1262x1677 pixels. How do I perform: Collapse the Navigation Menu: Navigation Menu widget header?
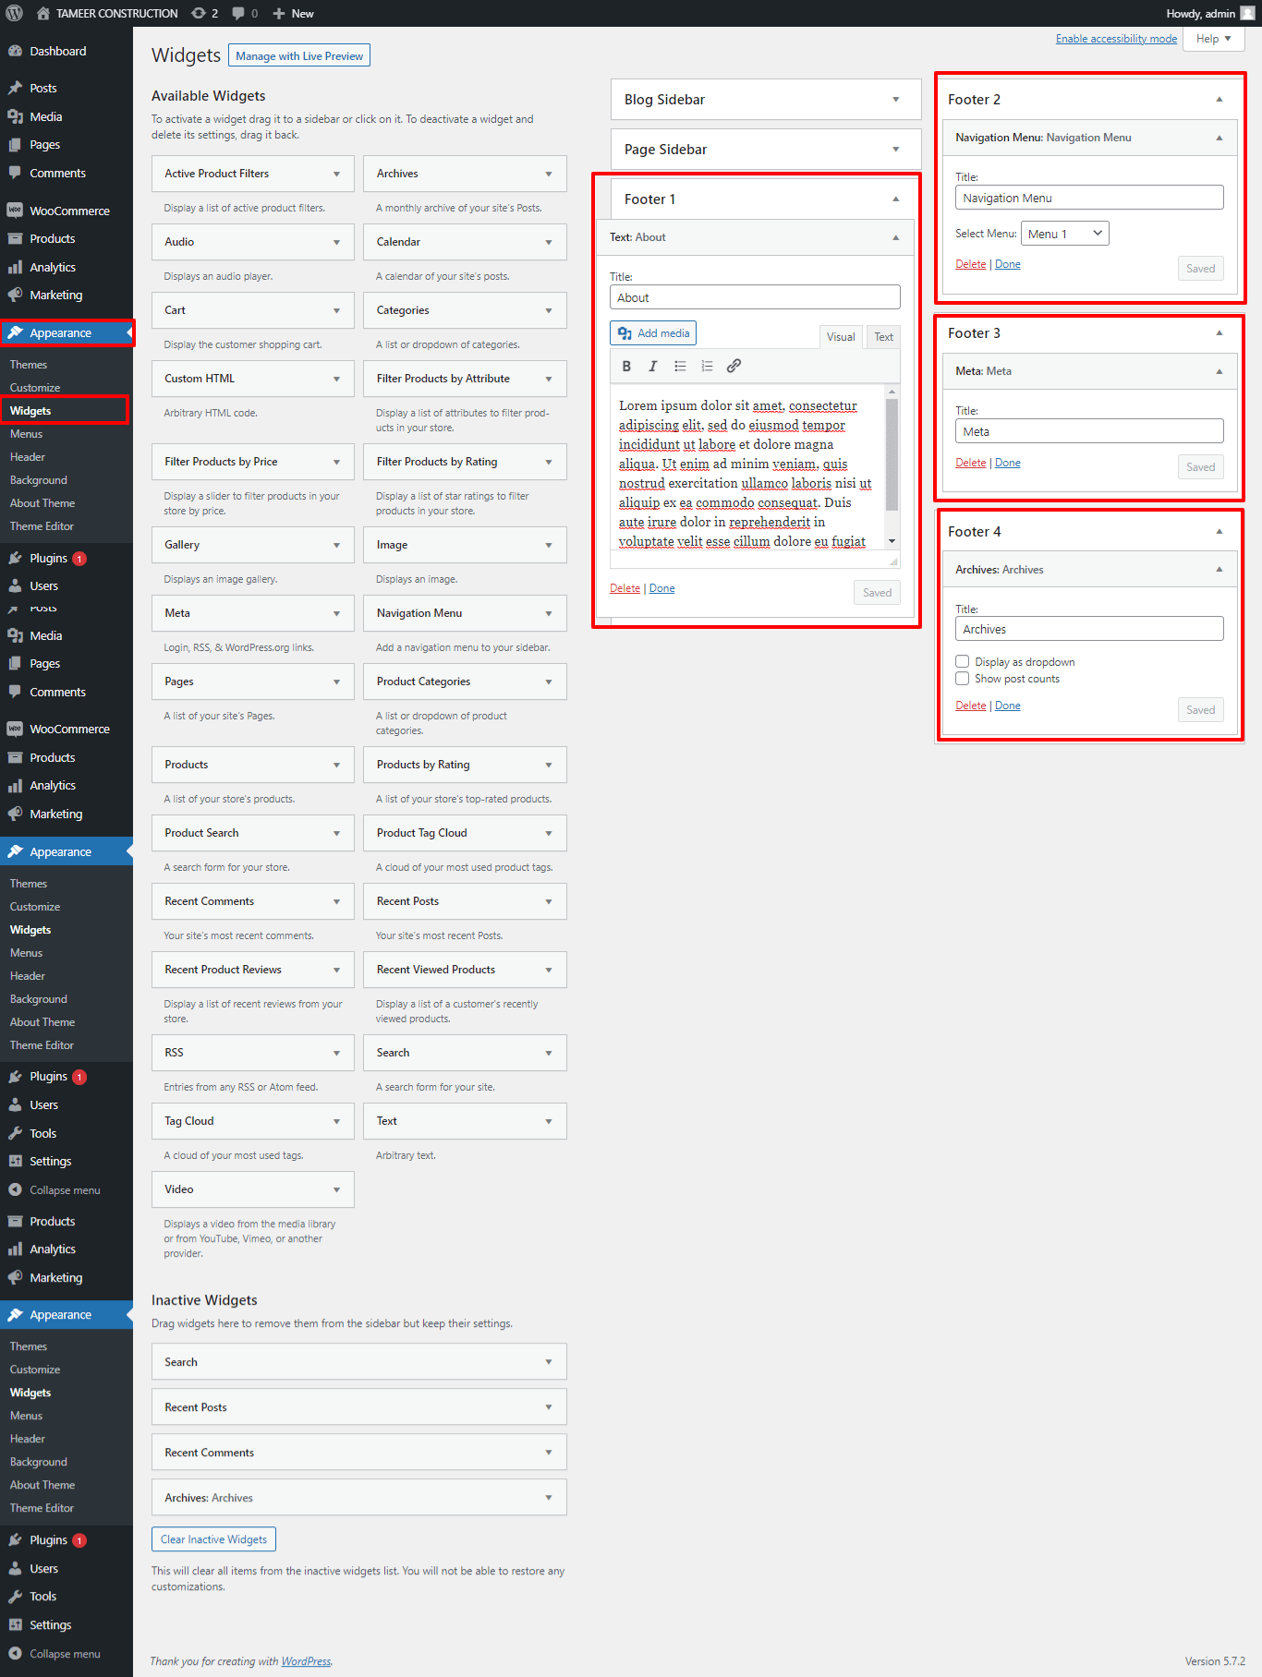click(x=1219, y=138)
